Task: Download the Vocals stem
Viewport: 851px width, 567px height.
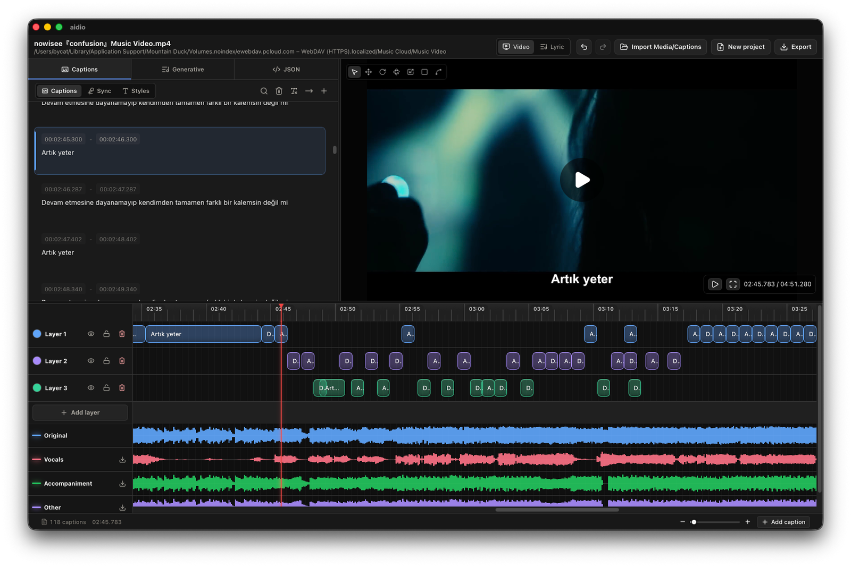Action: [x=122, y=460]
